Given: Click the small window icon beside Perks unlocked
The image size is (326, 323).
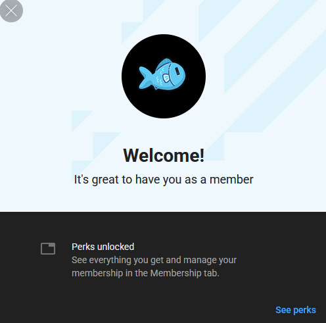Looking at the screenshot, I should point(48,249).
